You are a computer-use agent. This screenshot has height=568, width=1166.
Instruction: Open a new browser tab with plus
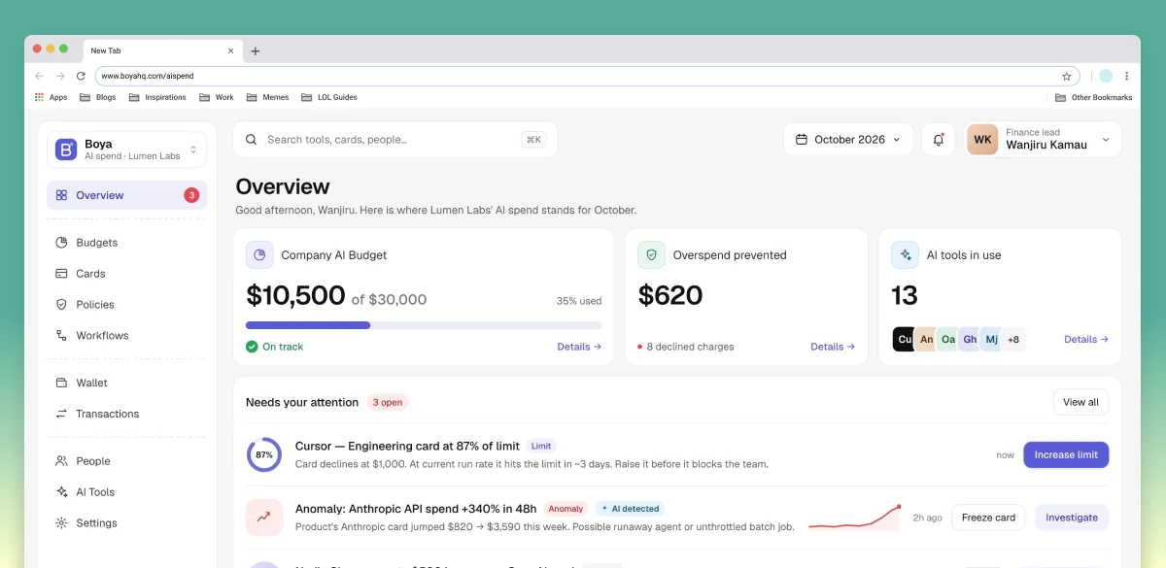256,51
